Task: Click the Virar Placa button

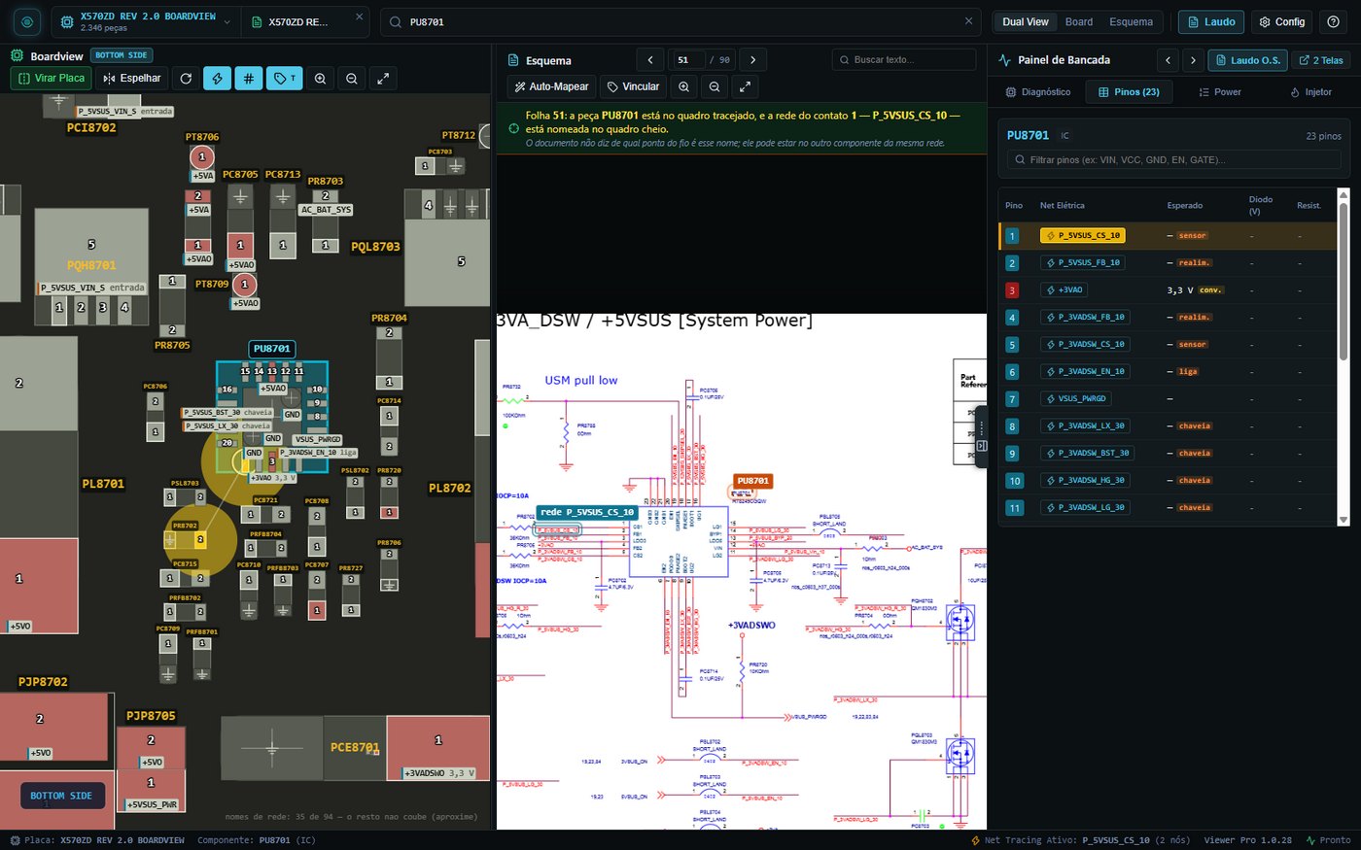Action: coord(52,79)
